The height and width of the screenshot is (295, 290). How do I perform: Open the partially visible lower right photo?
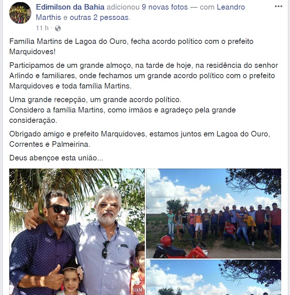pyautogui.click(x=213, y=277)
